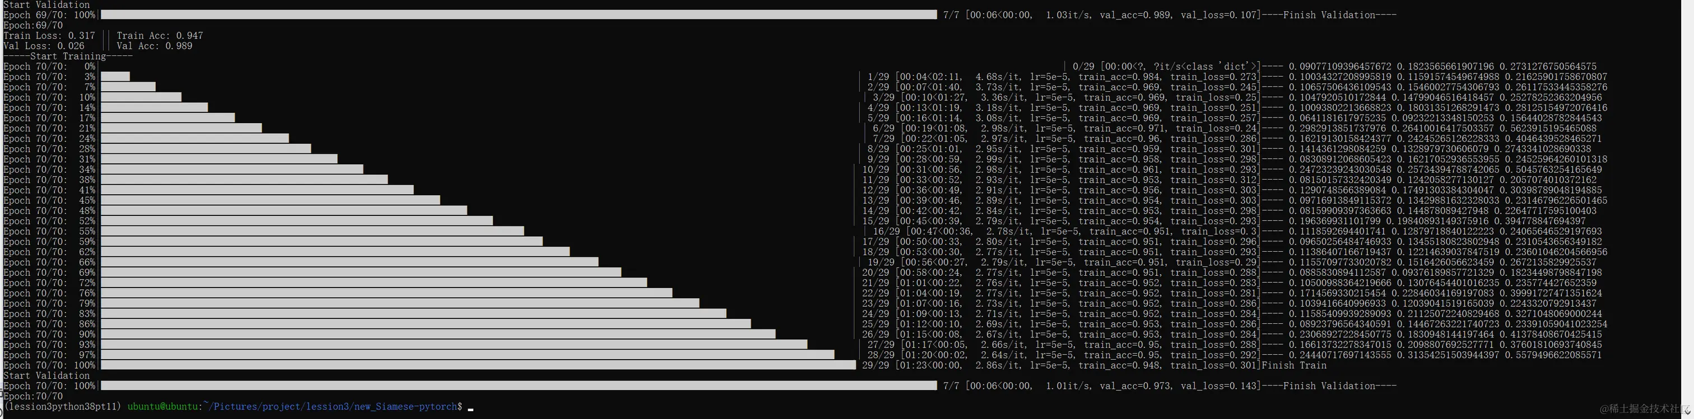Click the 'Epoch 70/70: 97%' label

pos(49,355)
